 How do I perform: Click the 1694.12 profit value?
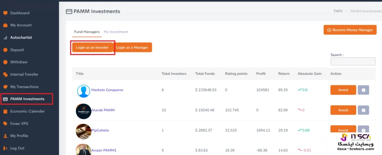coord(263,130)
